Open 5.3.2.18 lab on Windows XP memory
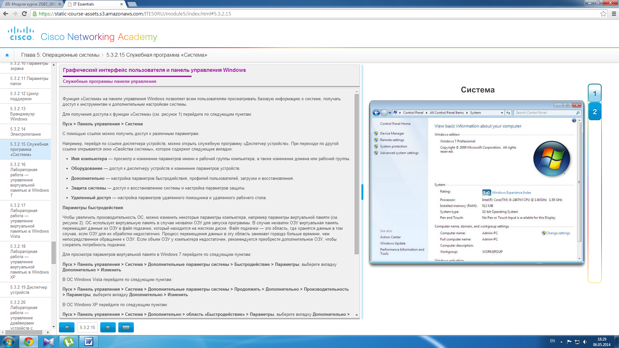 (x=25, y=262)
